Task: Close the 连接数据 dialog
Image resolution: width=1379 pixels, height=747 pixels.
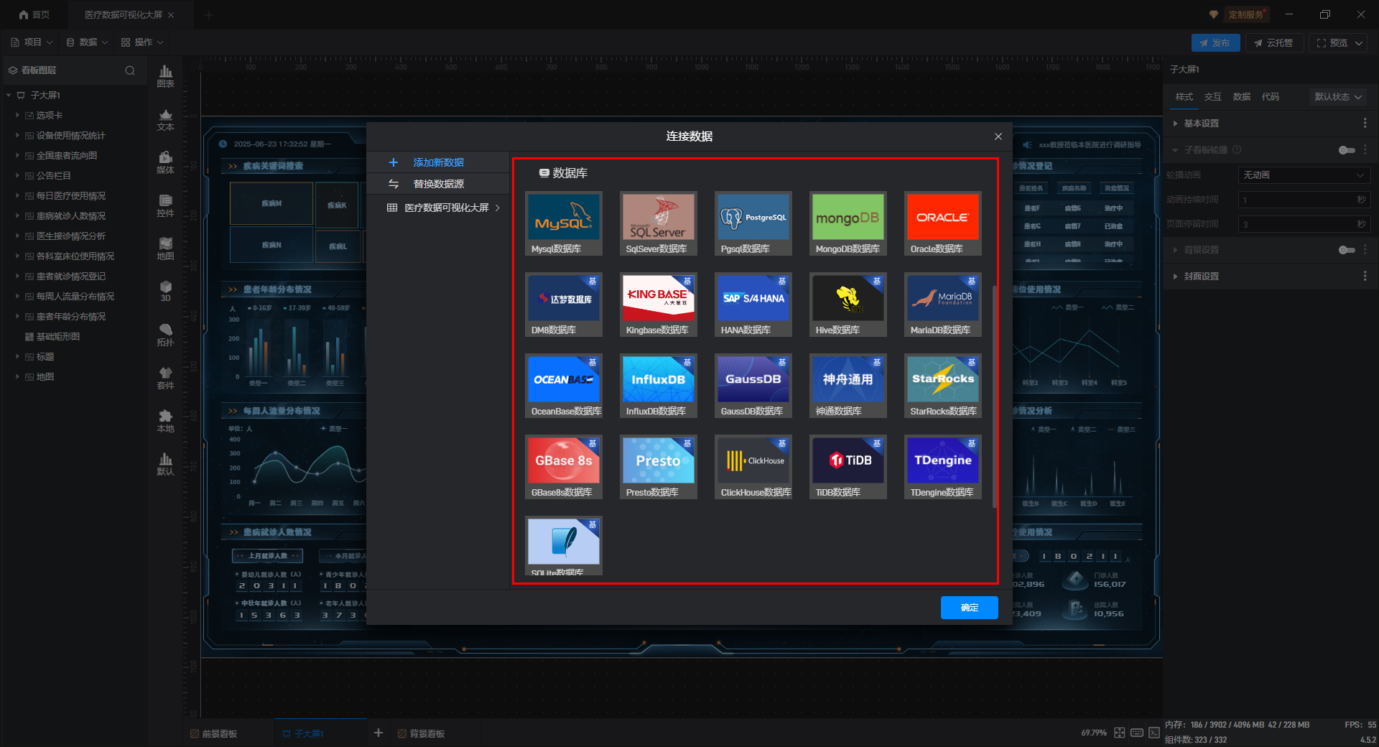Action: pyautogui.click(x=998, y=136)
